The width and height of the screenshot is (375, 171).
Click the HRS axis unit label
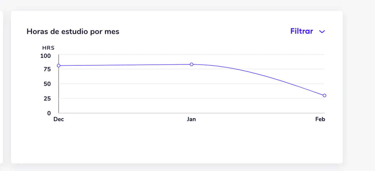[48, 48]
